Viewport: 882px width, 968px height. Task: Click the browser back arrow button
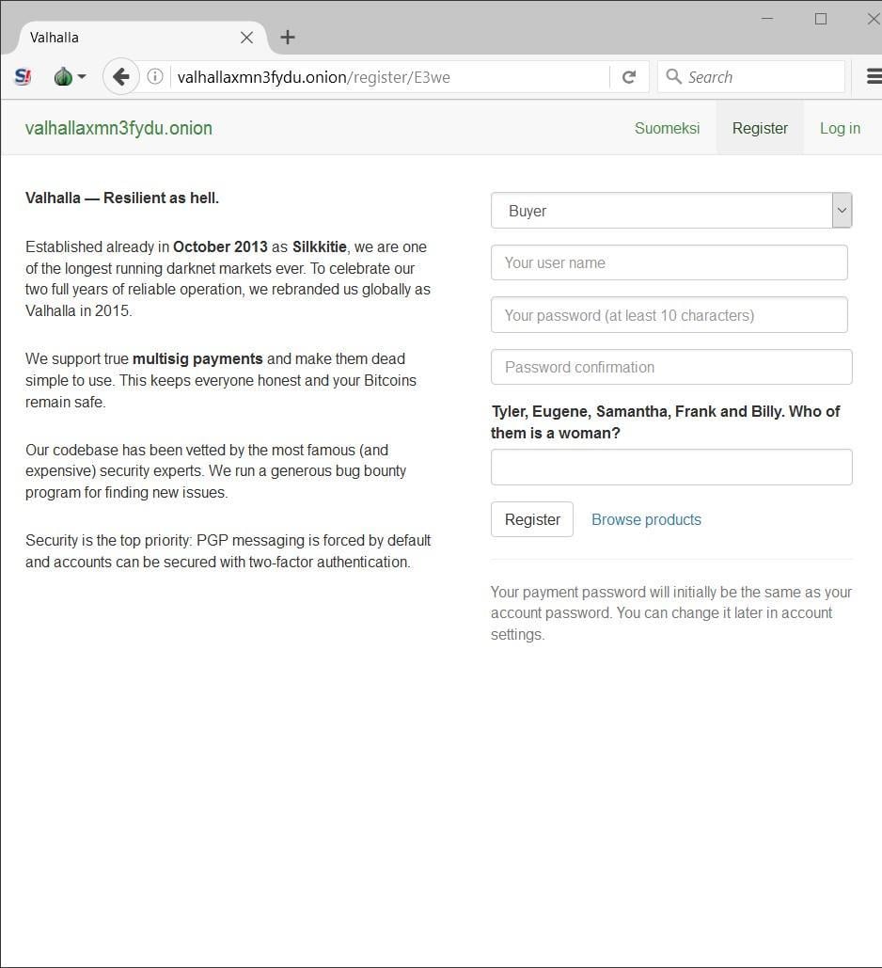[120, 76]
